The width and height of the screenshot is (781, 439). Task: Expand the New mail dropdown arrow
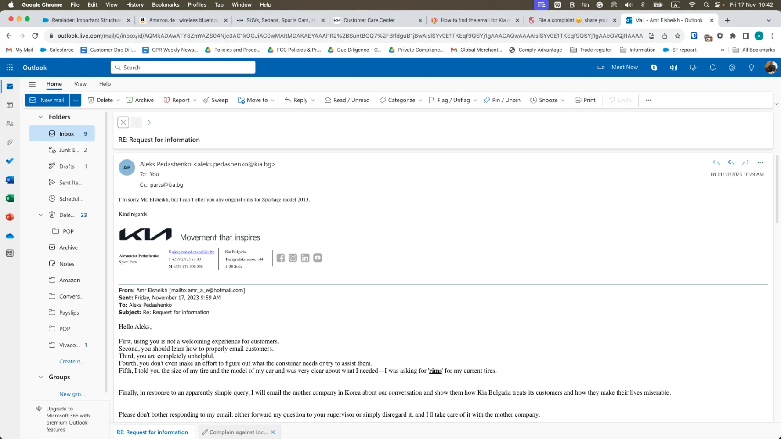pos(76,100)
